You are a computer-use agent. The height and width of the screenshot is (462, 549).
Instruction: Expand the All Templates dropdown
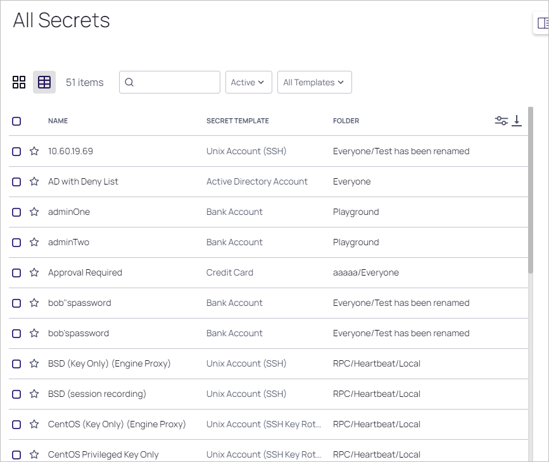tap(314, 82)
